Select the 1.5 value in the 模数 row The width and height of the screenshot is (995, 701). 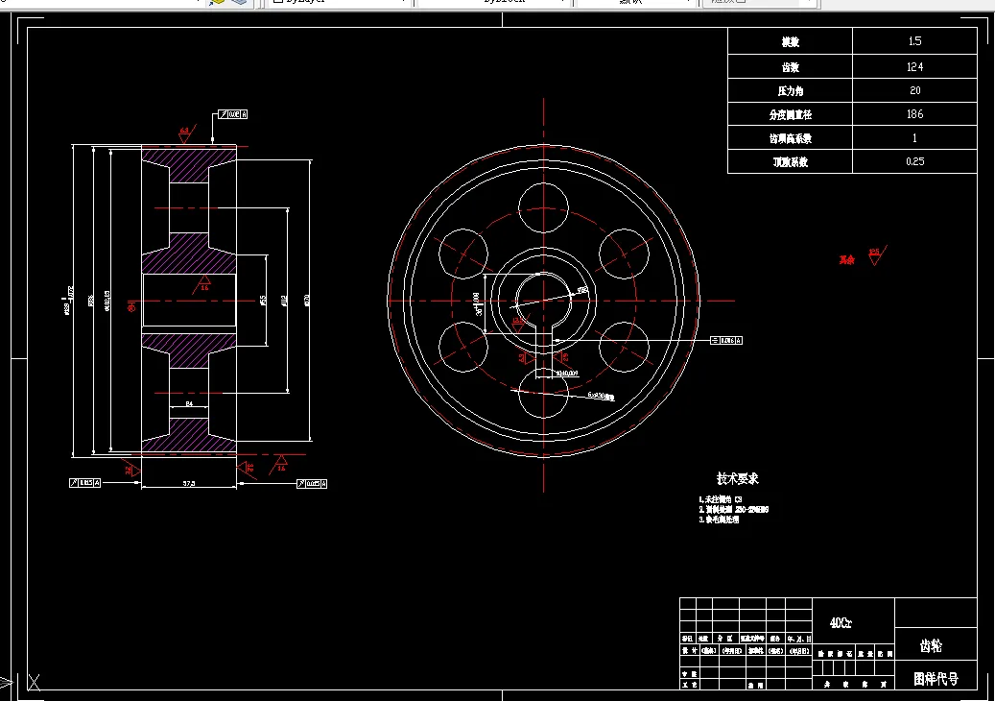coord(914,41)
